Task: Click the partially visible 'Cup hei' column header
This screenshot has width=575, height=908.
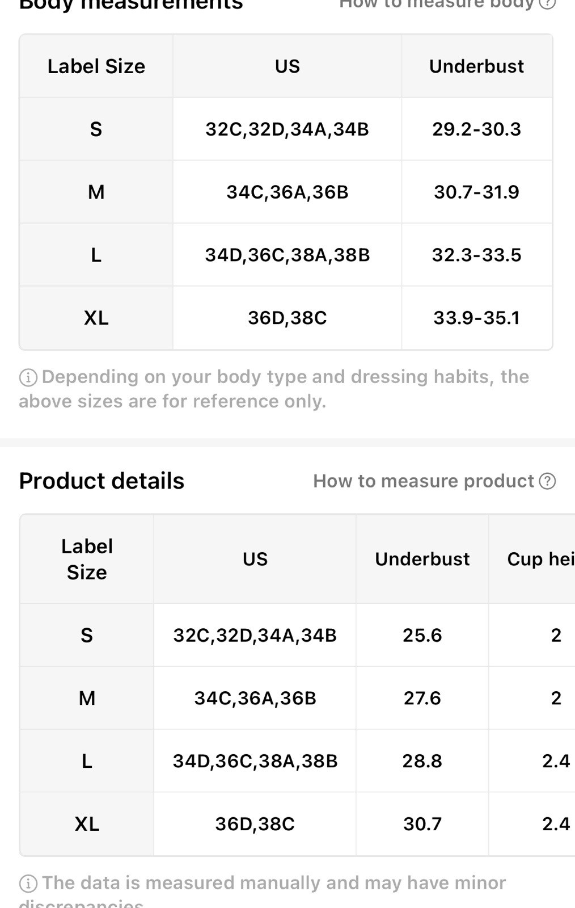Action: tap(540, 559)
